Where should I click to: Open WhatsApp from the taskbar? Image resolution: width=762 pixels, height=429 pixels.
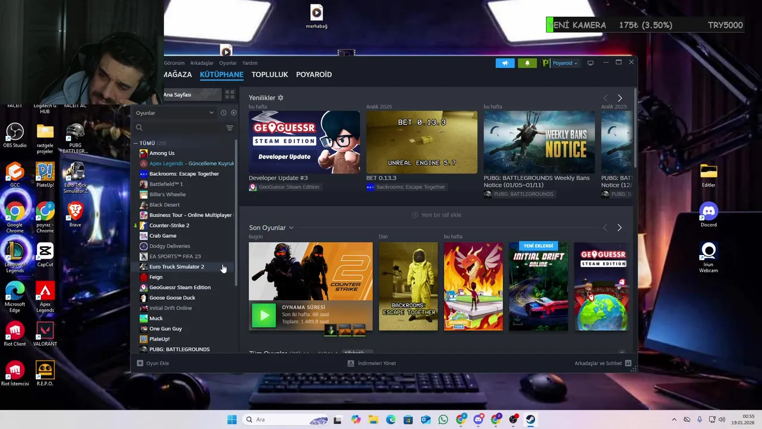(443, 419)
